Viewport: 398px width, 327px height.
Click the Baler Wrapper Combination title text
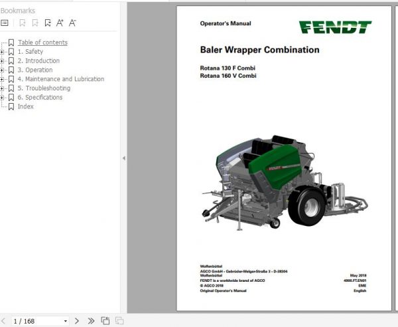point(259,50)
